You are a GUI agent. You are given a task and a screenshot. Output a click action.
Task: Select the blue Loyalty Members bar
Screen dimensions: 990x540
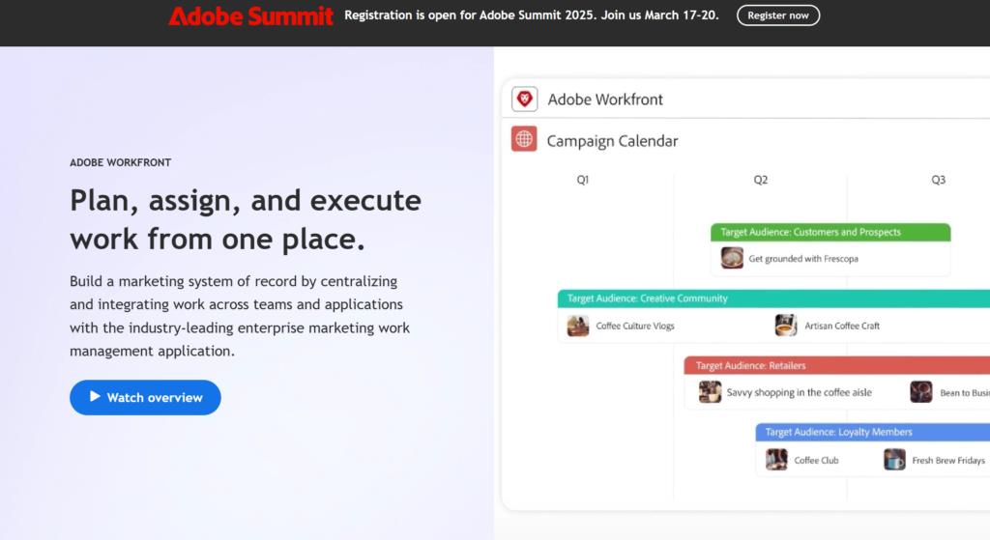pyautogui.click(x=873, y=432)
